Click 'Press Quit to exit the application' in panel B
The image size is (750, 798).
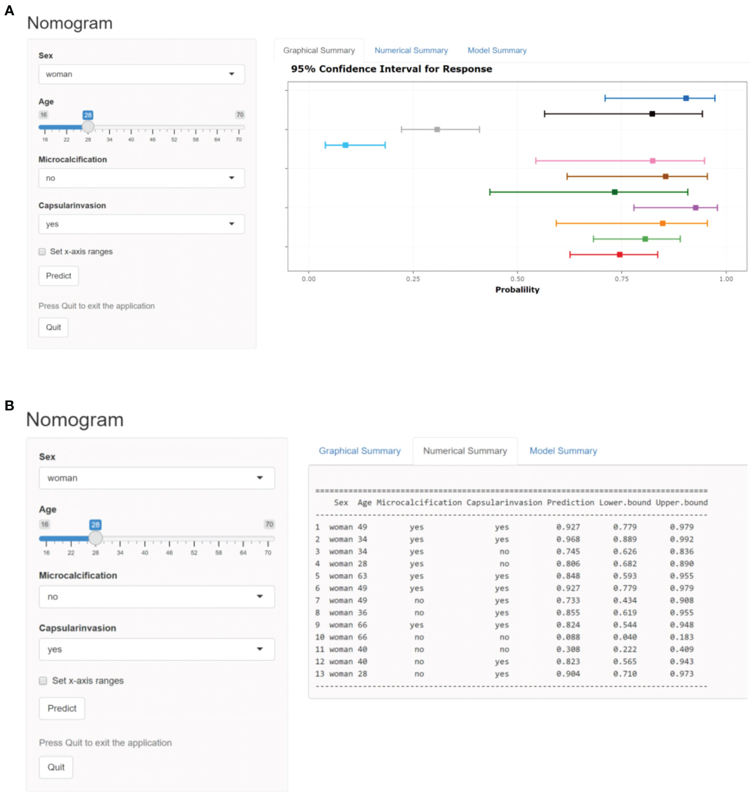pyautogui.click(x=105, y=743)
